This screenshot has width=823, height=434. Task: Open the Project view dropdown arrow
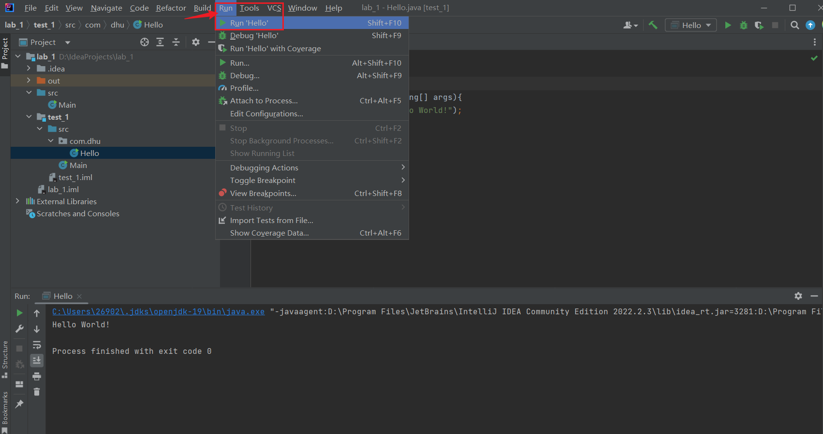click(x=68, y=42)
